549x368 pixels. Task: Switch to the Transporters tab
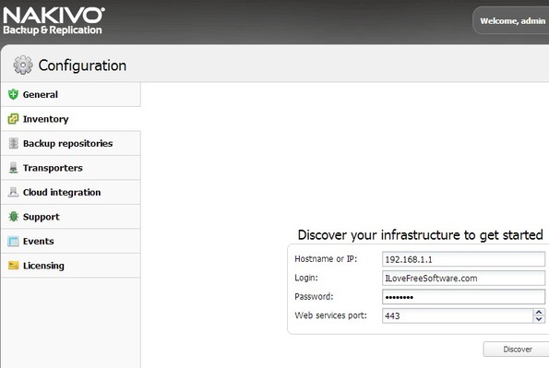click(x=71, y=168)
